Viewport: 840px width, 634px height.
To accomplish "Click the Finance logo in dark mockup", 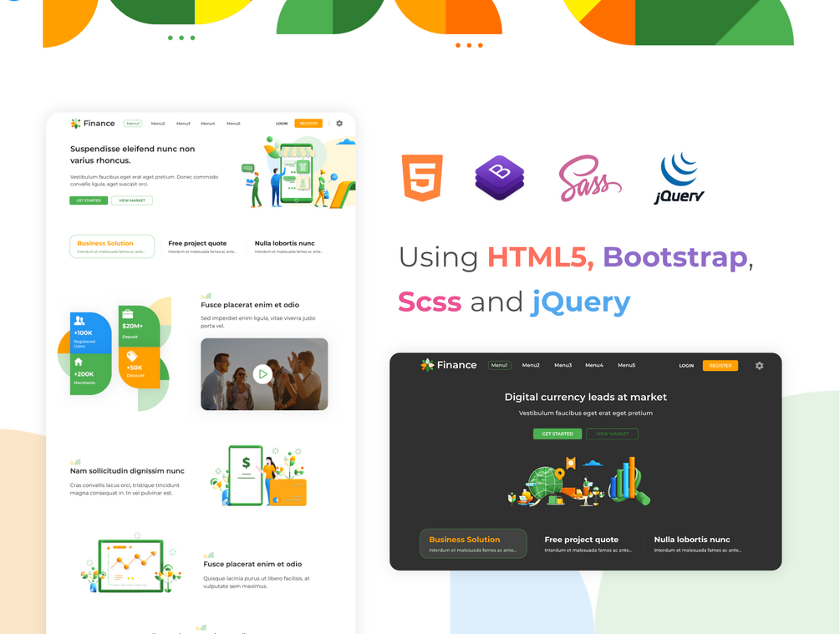I will (x=448, y=365).
